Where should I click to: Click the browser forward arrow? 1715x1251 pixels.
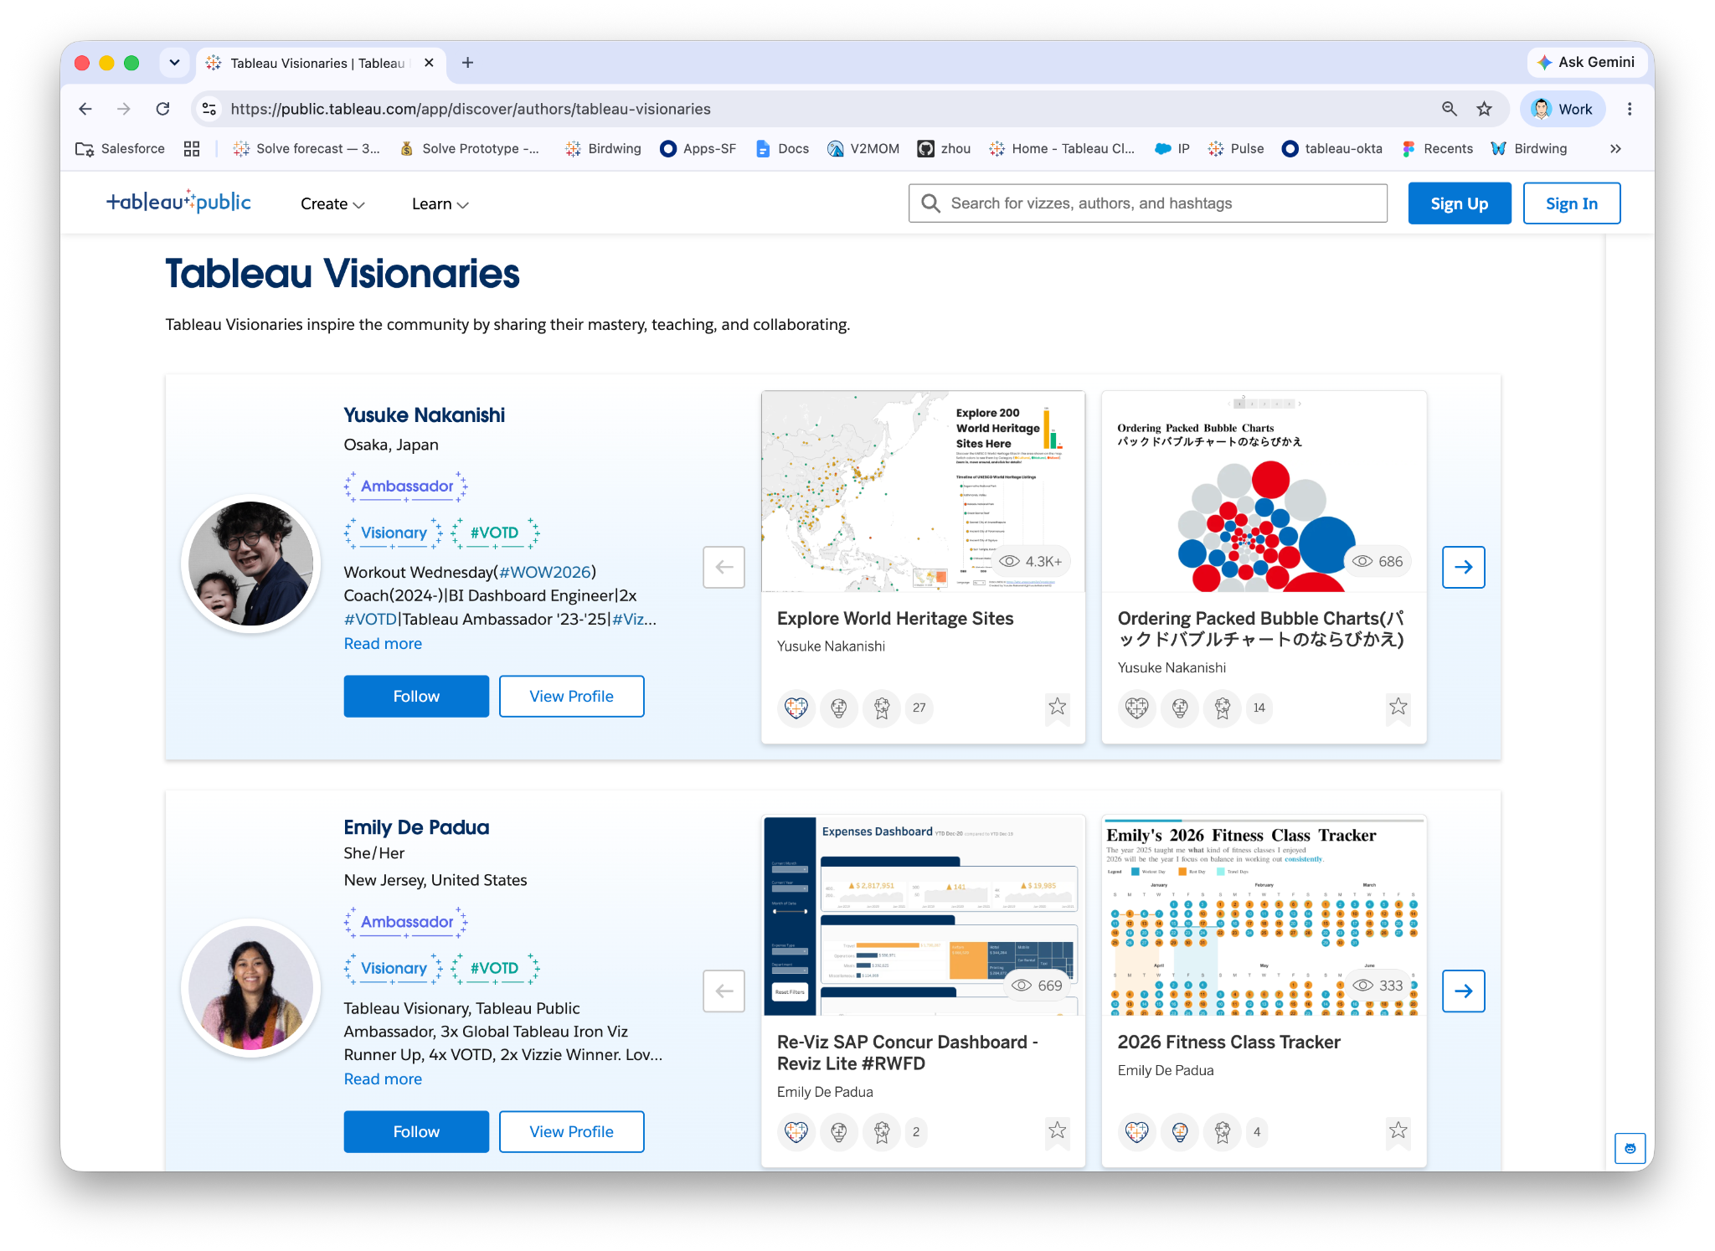coord(124,109)
